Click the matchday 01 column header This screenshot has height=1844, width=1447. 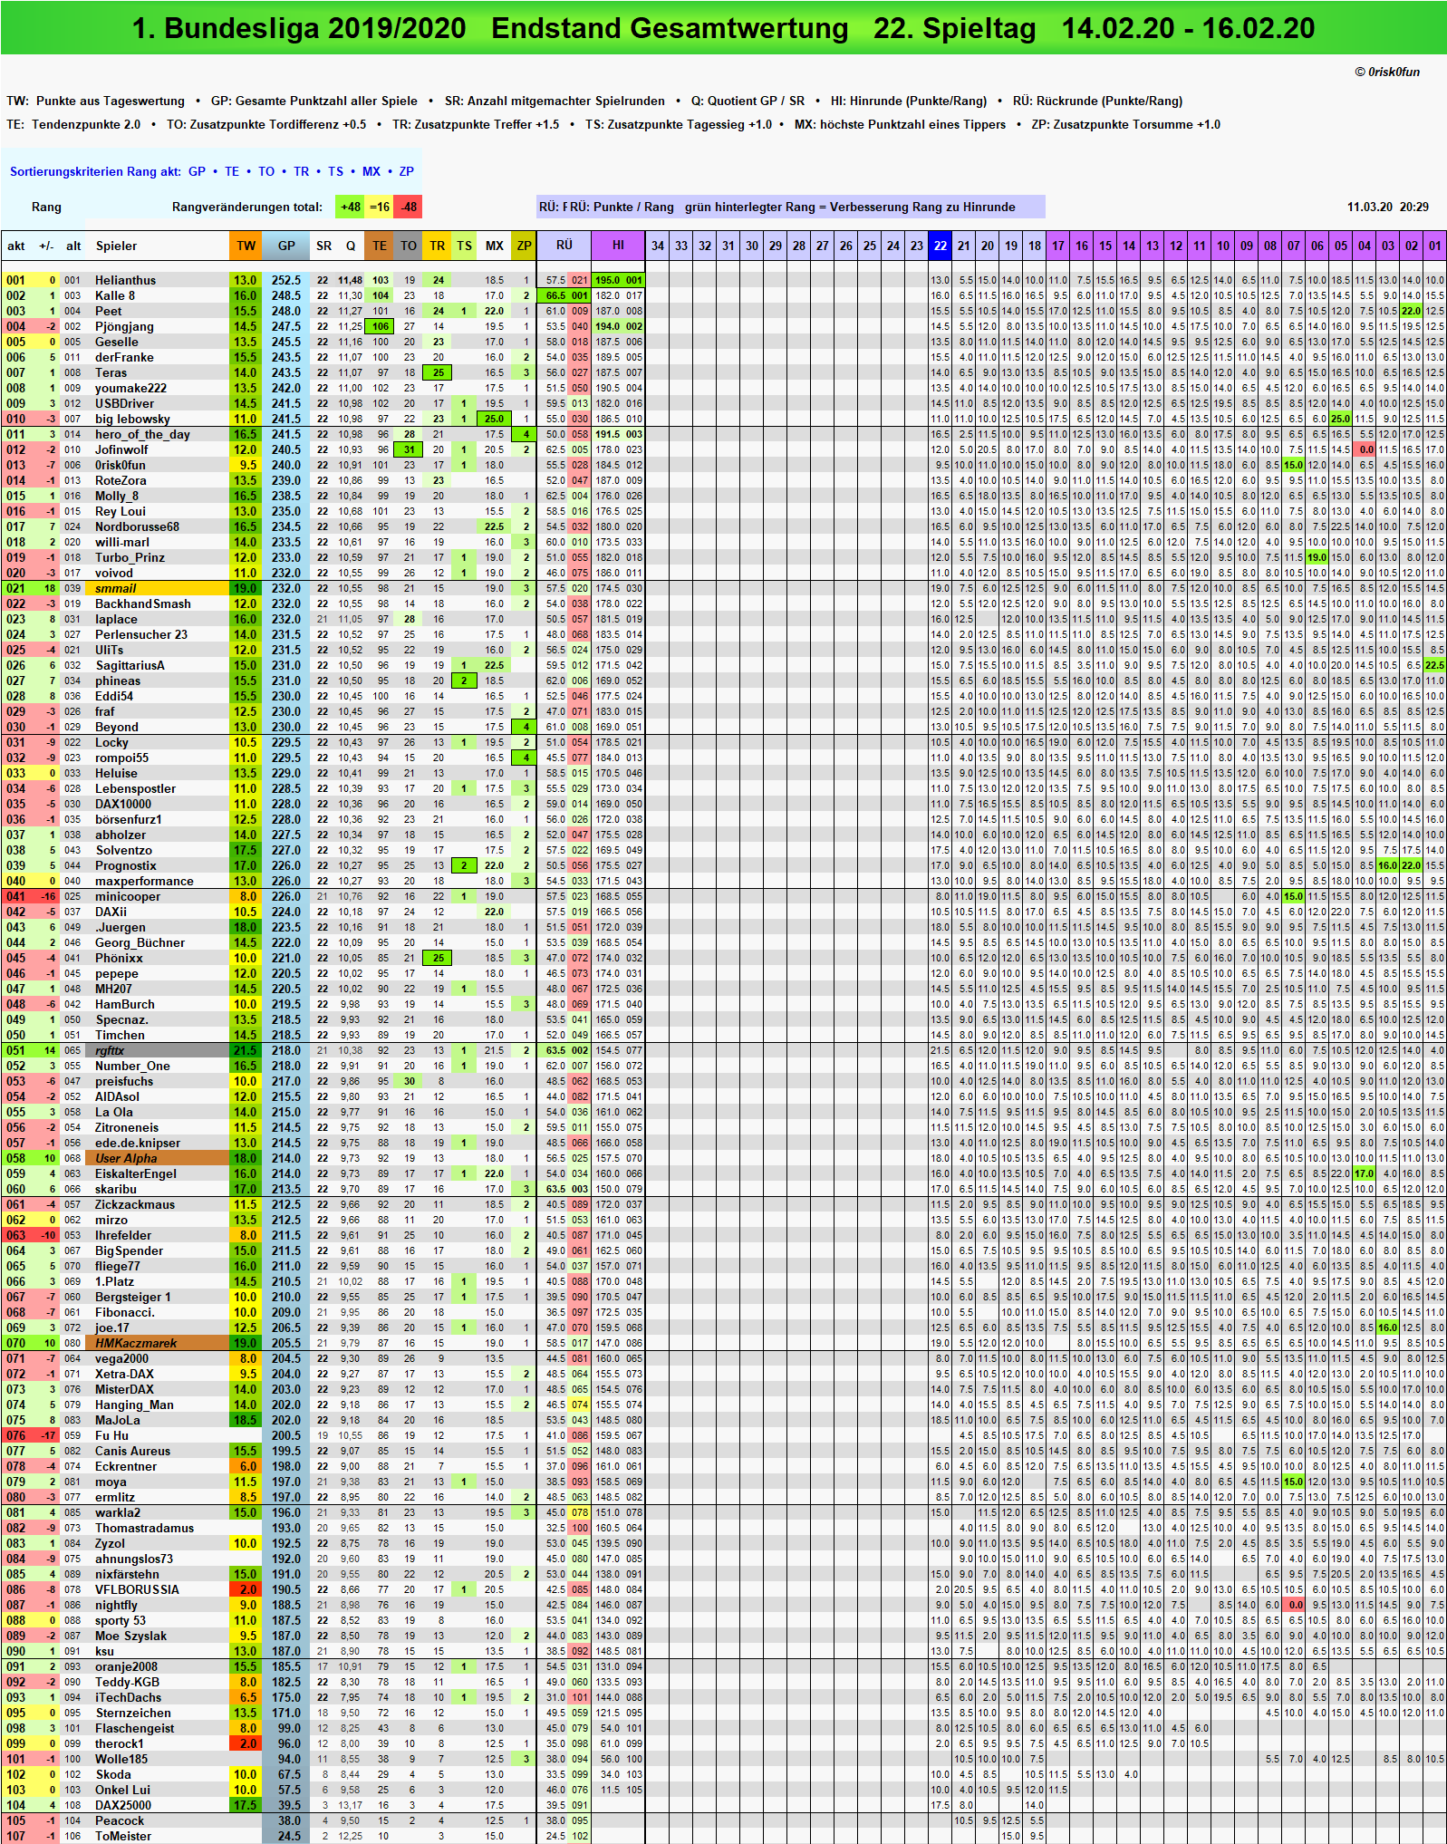[x=1435, y=246]
